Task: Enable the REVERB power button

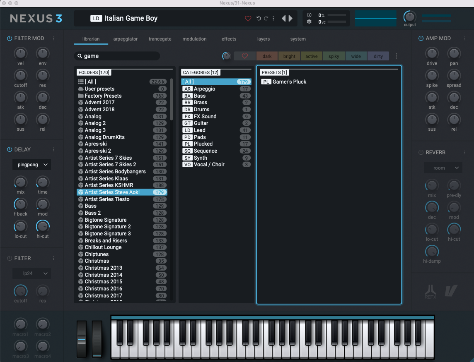Action: coord(421,153)
